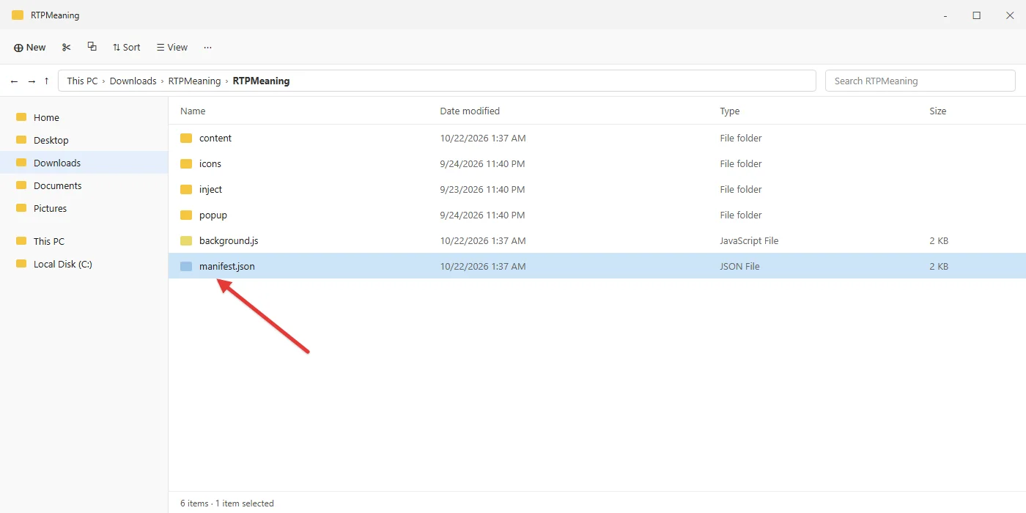Select Local Disk (C:) in sidebar
The height and width of the screenshot is (513, 1026).
pyautogui.click(x=84, y=264)
